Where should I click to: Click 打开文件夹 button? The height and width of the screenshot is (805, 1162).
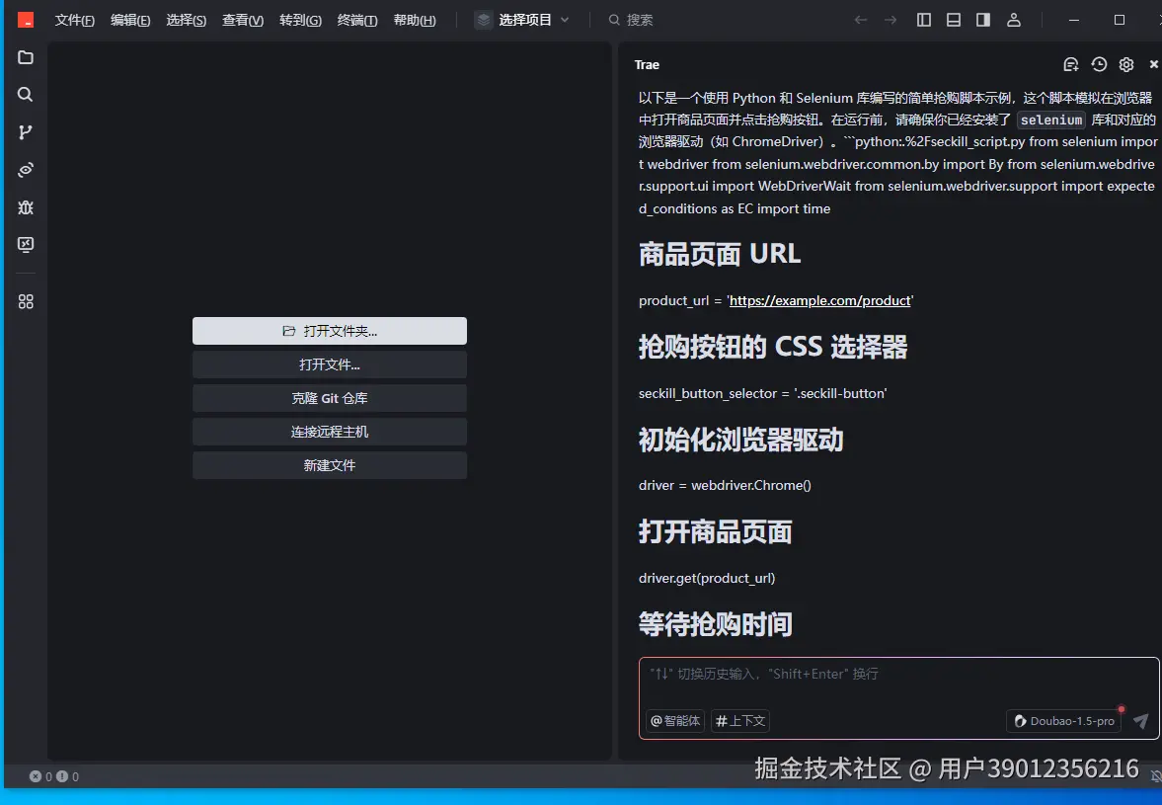330,331
